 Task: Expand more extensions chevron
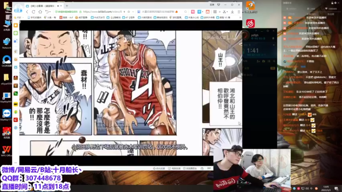point(219,12)
